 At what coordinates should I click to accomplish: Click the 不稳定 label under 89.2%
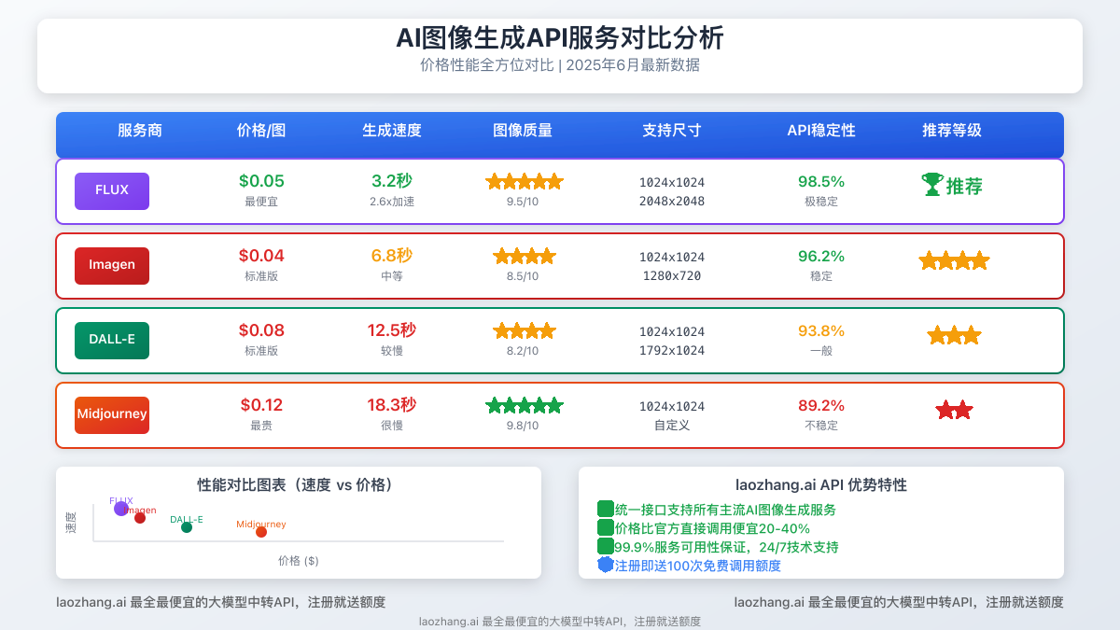point(821,426)
